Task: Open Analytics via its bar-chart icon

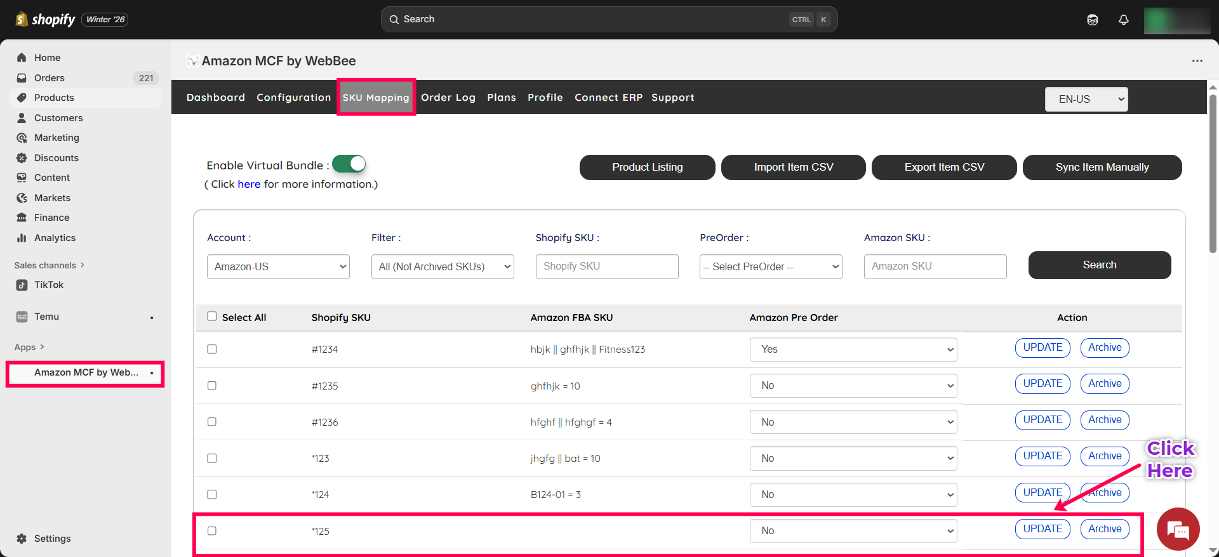Action: click(22, 238)
